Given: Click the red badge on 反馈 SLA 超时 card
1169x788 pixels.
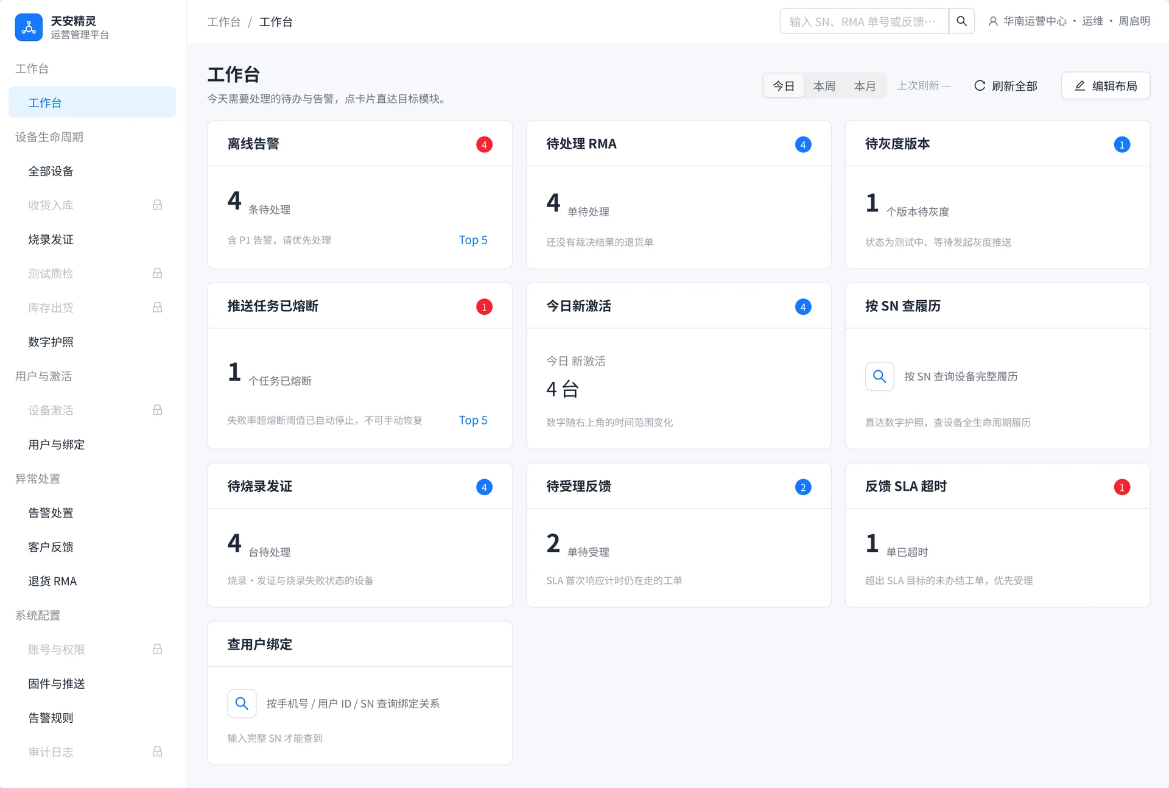Looking at the screenshot, I should click(x=1122, y=487).
